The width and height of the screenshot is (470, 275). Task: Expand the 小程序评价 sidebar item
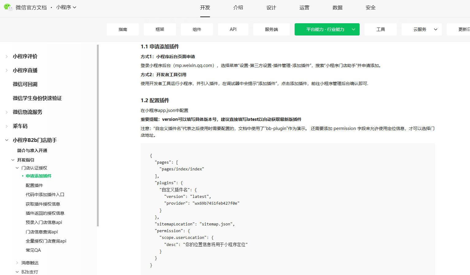click(x=25, y=56)
